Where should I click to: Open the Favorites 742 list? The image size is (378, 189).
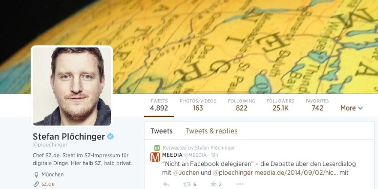(317, 105)
